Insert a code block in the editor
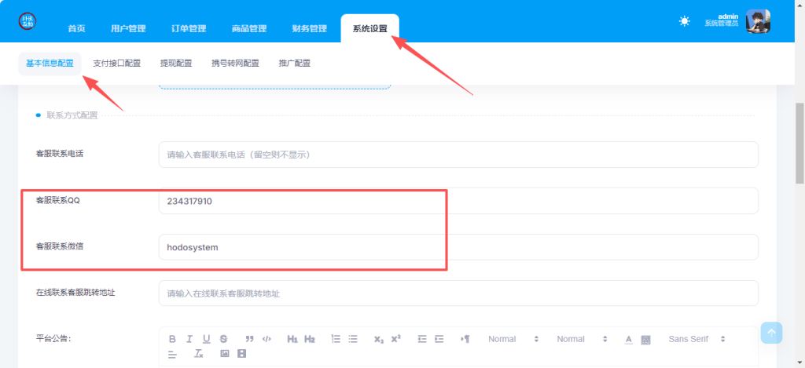The image size is (805, 368). tap(266, 339)
